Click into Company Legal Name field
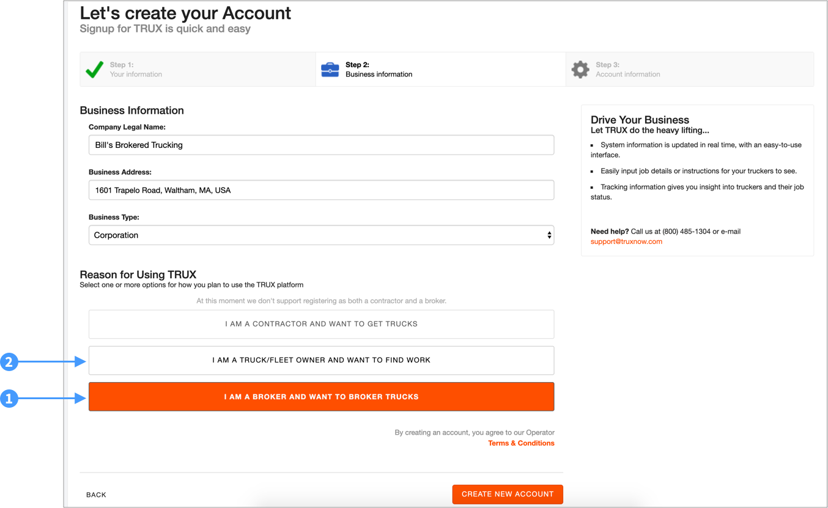This screenshot has width=828, height=508. (321, 145)
